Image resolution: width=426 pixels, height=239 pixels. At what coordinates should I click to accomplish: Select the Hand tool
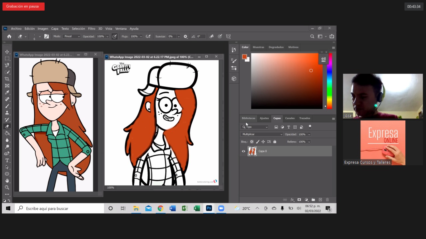pyautogui.click(x=7, y=181)
